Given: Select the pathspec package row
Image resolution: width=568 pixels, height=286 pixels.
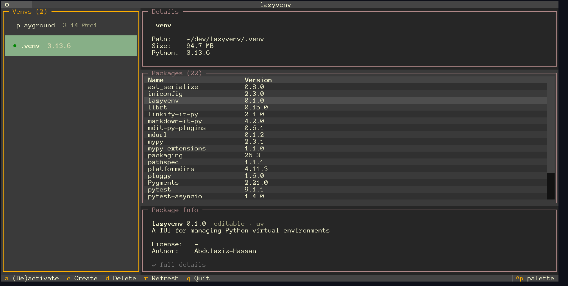Looking at the screenshot, I should point(346,162).
